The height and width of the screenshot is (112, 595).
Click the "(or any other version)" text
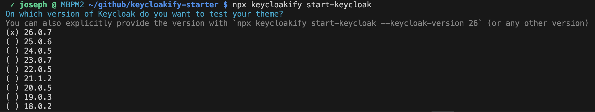click(538, 23)
